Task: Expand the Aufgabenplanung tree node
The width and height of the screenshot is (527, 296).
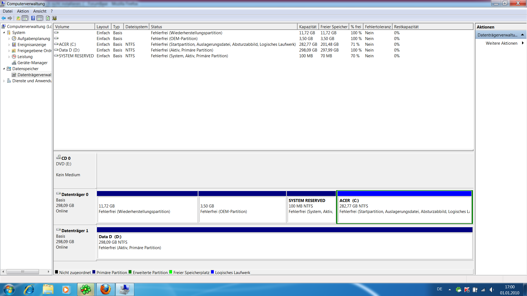Action: (9, 39)
